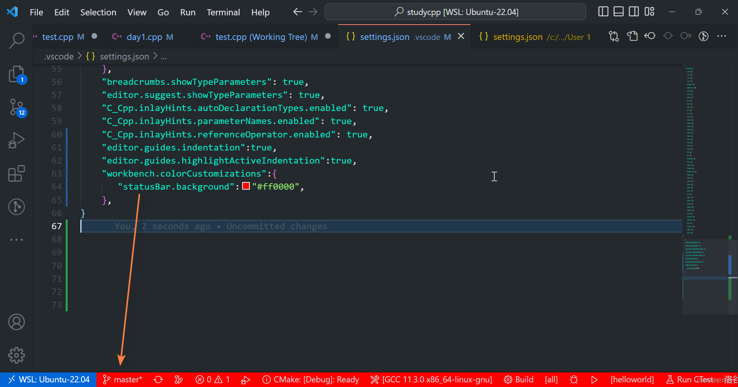Screen dimensions: 738x387
Task: Click the studycpp command center search box
Action: (x=455, y=12)
